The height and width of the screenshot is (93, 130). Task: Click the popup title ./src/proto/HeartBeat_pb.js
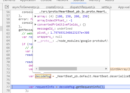[73, 11]
